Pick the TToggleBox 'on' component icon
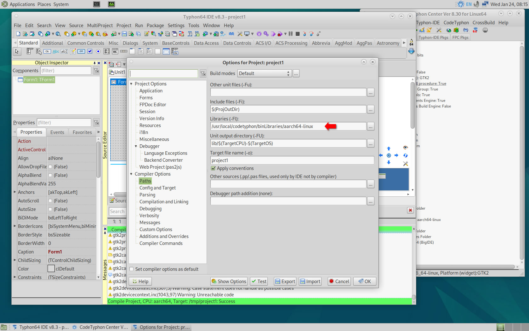 (81, 51)
